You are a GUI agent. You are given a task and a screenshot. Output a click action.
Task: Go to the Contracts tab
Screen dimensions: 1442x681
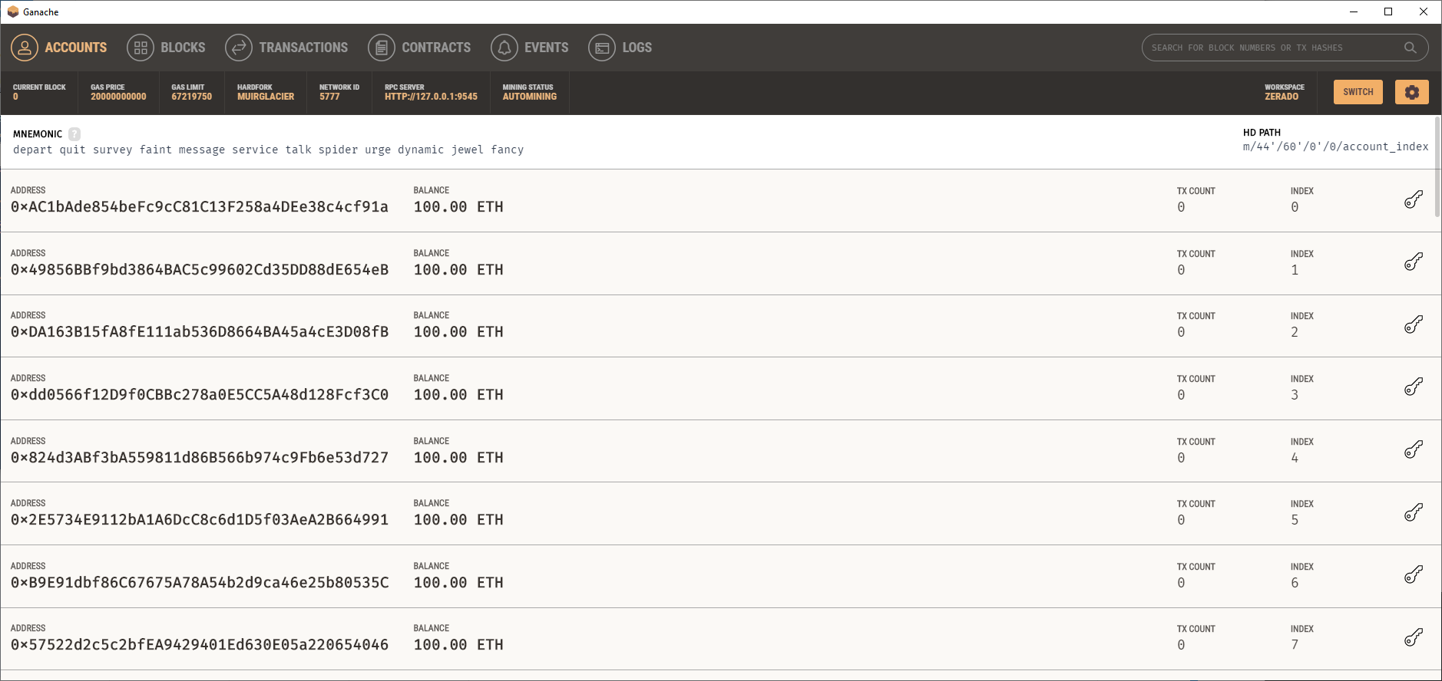tap(420, 48)
